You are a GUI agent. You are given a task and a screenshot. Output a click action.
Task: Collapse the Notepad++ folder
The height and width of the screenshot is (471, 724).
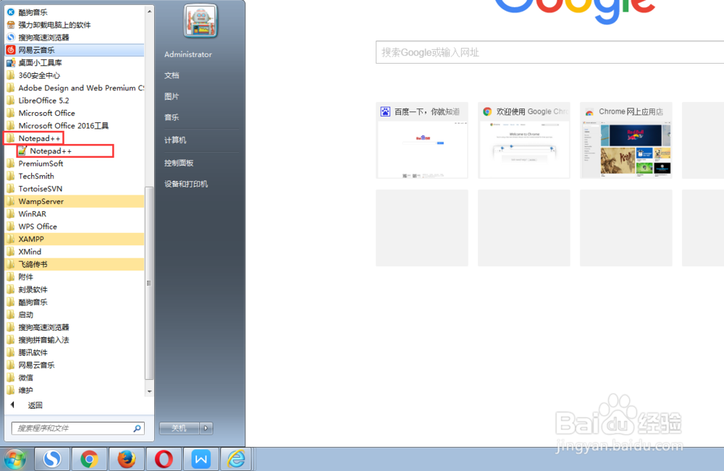(34, 138)
